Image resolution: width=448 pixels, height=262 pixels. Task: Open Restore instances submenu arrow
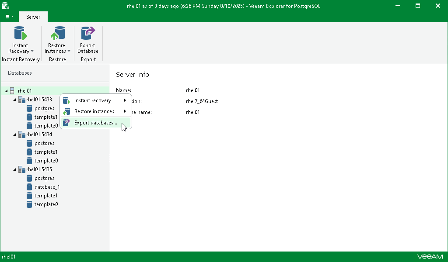pos(125,111)
